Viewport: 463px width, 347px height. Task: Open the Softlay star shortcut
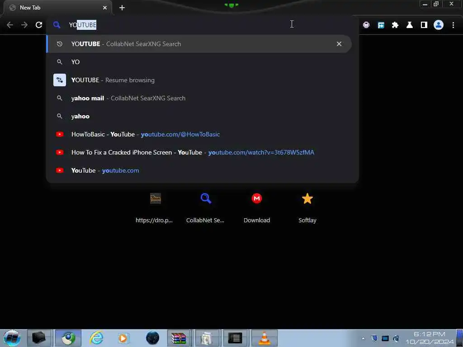tap(307, 207)
